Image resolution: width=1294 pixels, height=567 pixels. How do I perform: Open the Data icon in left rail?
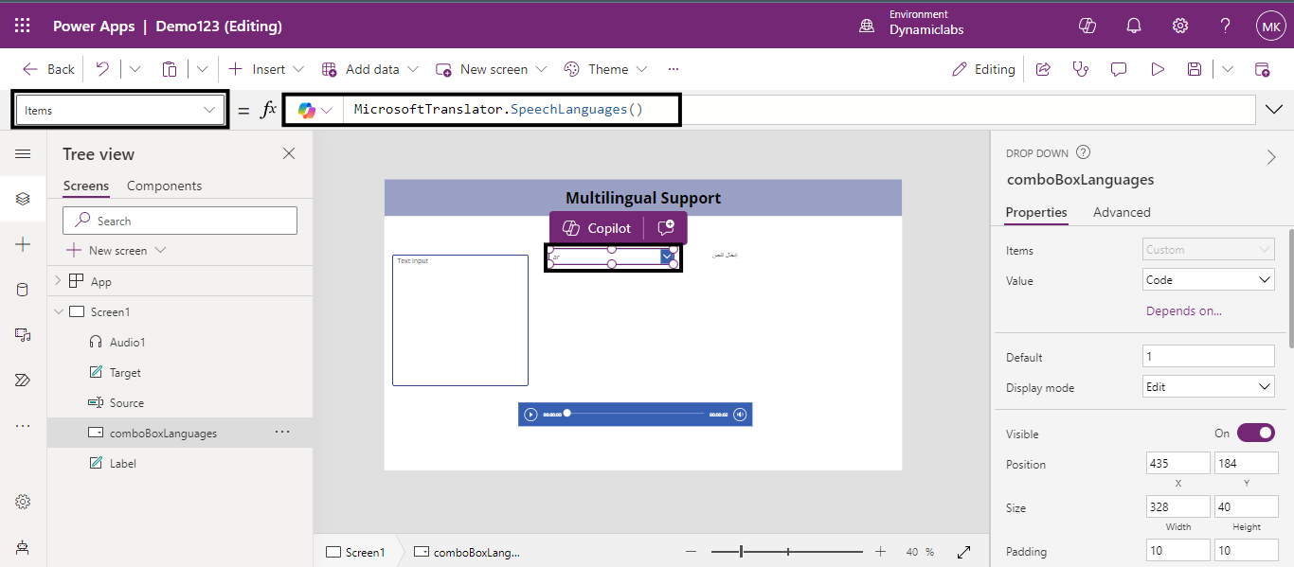tap(23, 290)
